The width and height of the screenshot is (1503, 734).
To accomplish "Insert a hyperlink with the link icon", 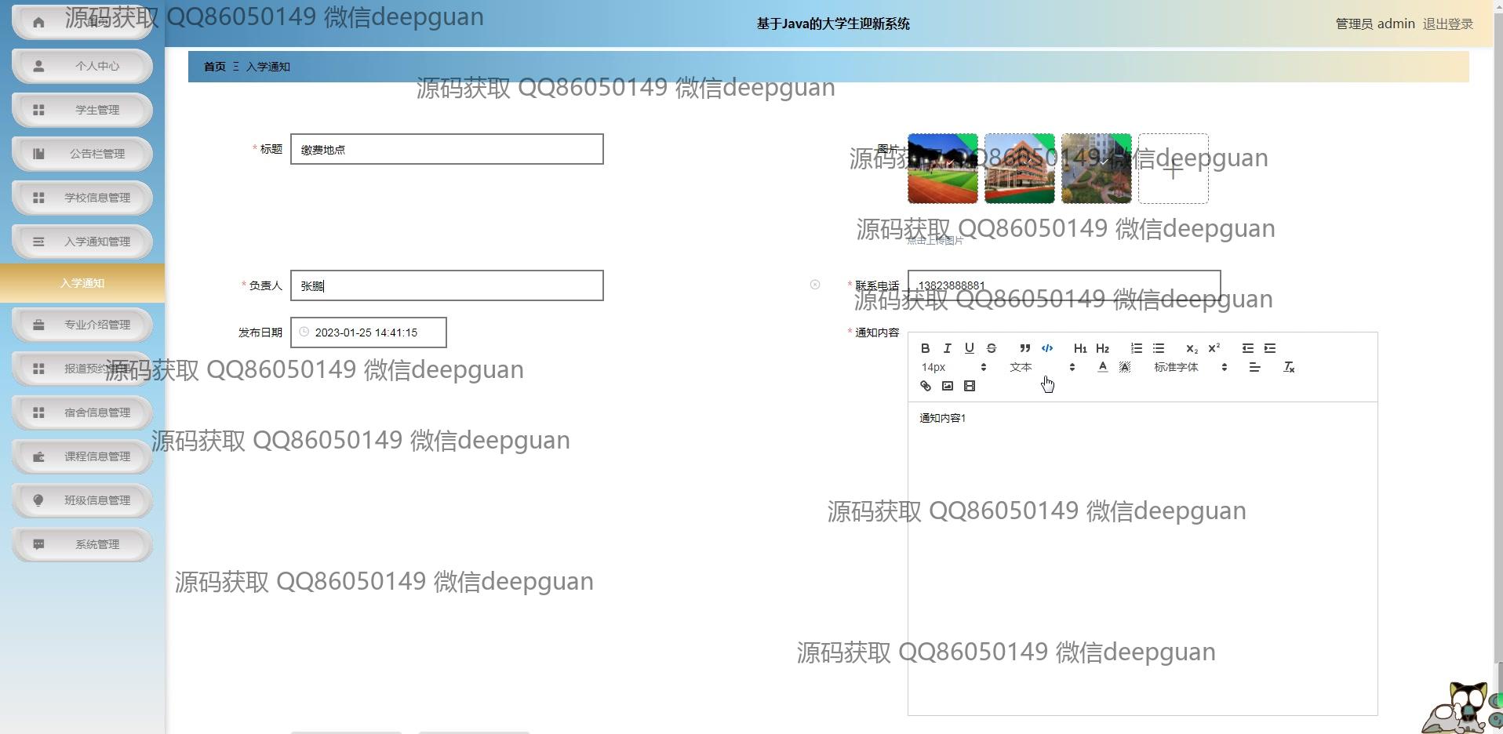I will coord(925,386).
